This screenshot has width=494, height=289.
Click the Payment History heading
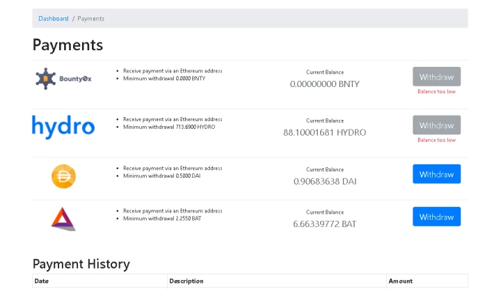(x=81, y=264)
